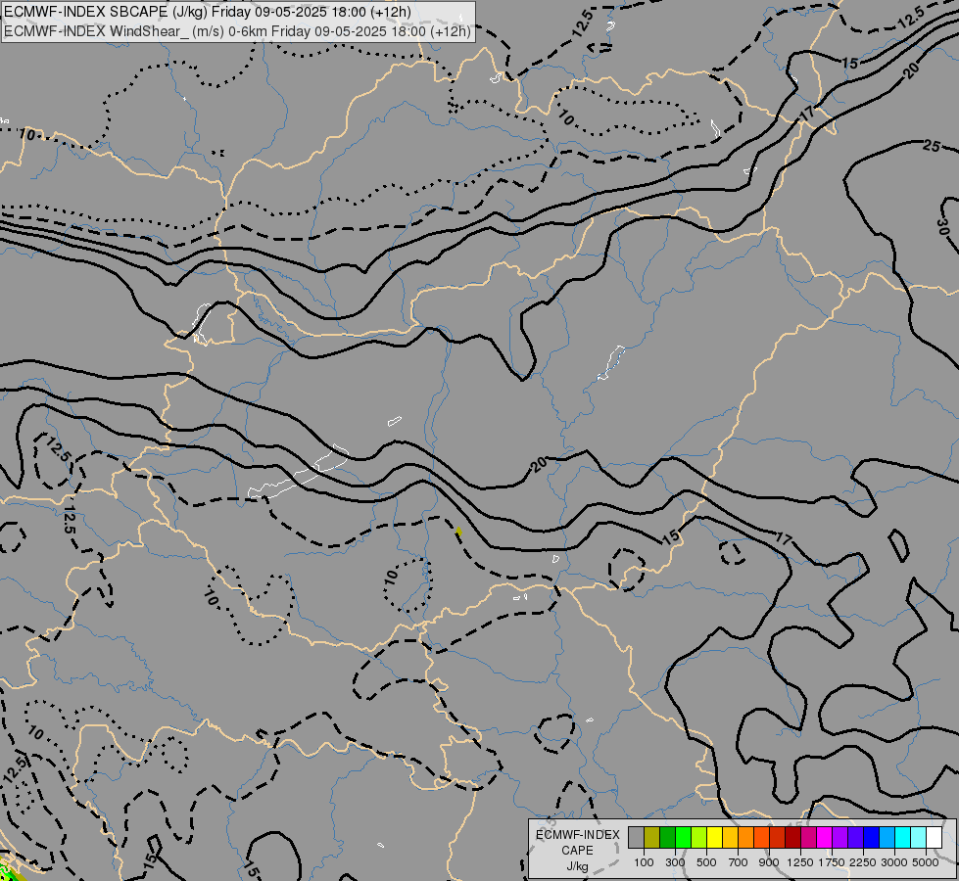Click the white swatch in the CAPE legend
The image size is (959, 881).
click(934, 838)
